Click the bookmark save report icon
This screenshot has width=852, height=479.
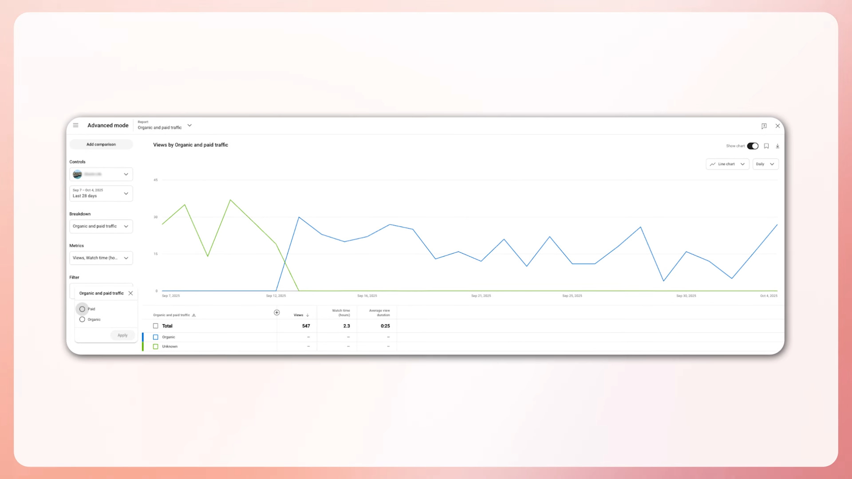[766, 146]
